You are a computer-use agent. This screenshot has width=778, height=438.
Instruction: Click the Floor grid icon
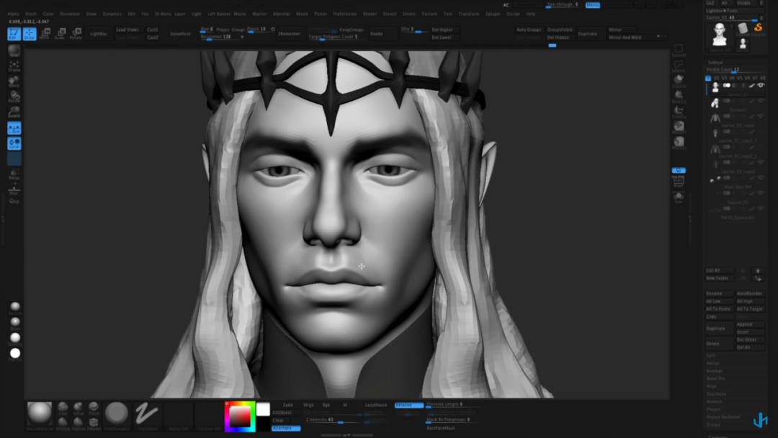[14, 190]
